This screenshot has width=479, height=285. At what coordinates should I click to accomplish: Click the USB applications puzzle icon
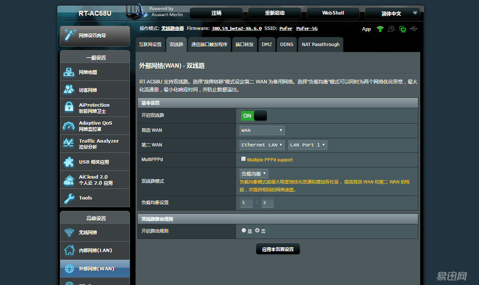[x=69, y=162]
